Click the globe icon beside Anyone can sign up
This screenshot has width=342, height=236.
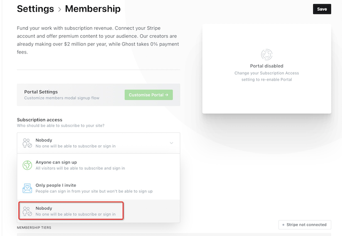(x=27, y=166)
